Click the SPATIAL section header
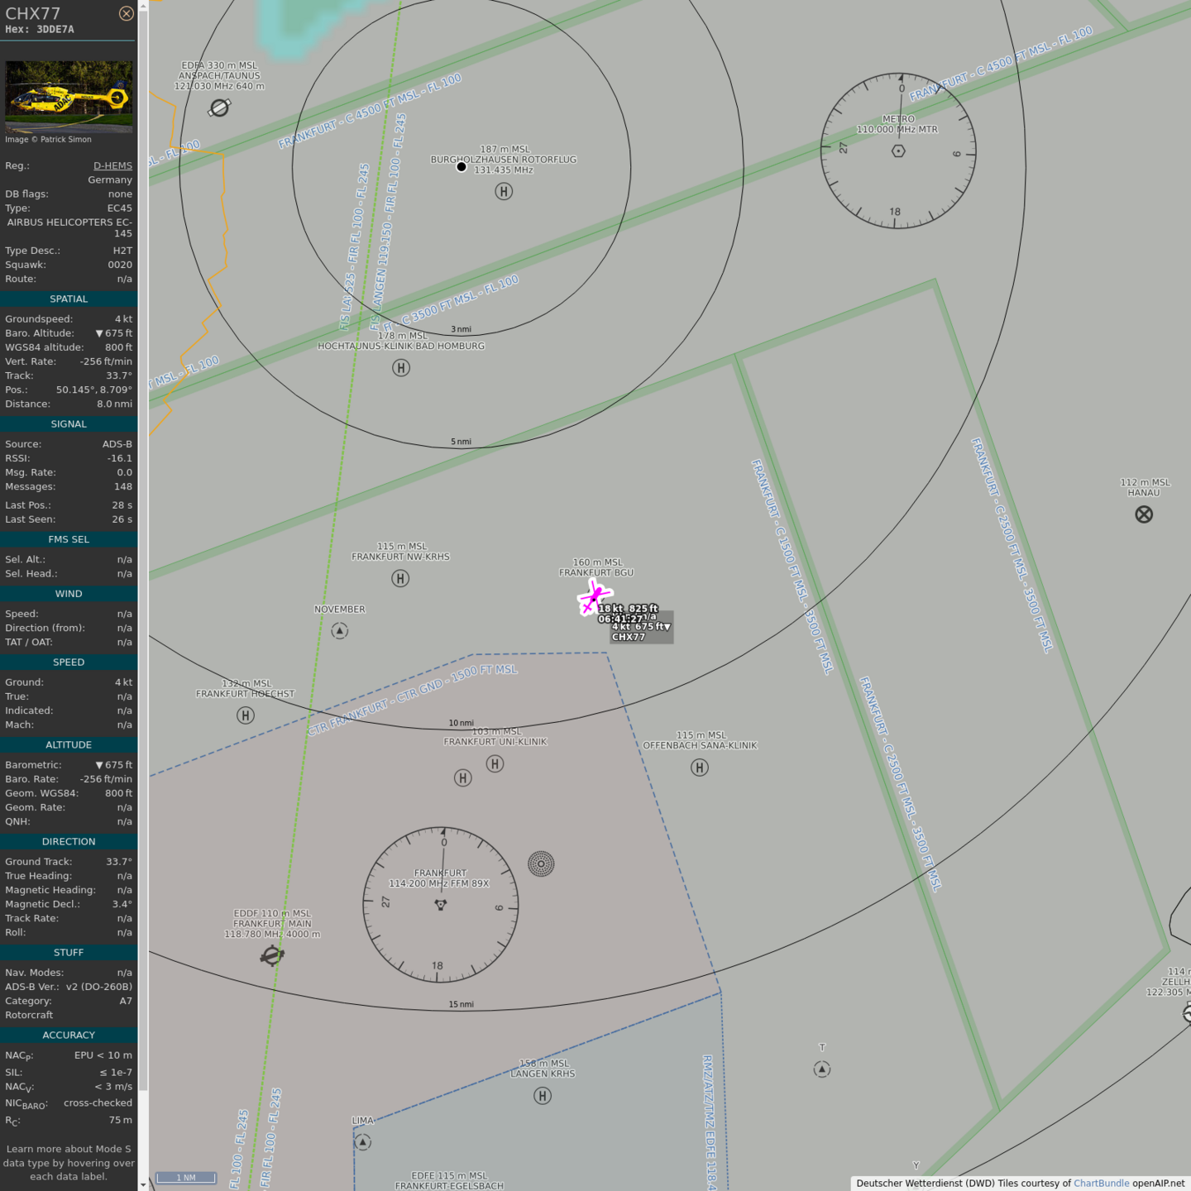The height and width of the screenshot is (1191, 1191). tap(69, 299)
